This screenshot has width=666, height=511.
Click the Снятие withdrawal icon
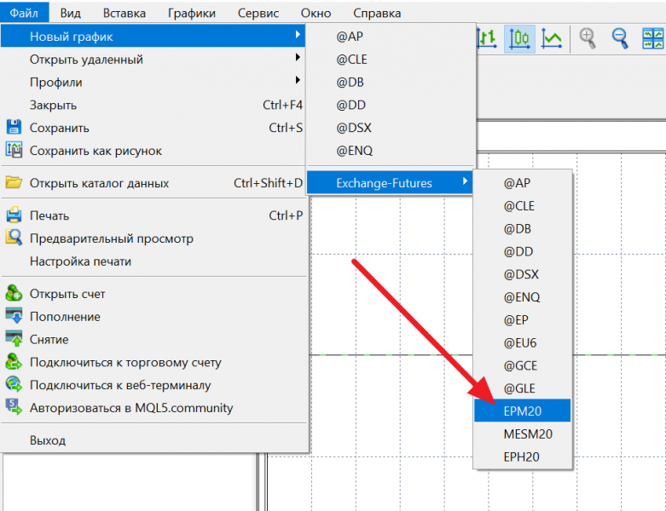(x=14, y=339)
